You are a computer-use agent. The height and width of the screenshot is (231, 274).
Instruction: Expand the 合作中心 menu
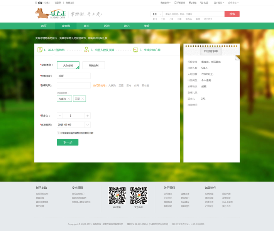(x=233, y=3)
